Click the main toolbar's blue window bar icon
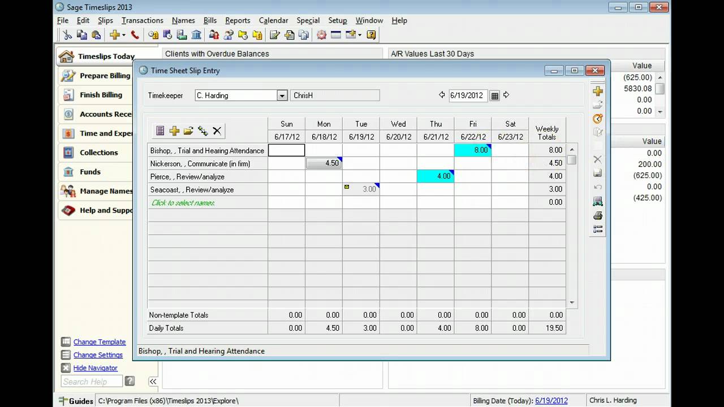724x407 pixels. point(336,34)
